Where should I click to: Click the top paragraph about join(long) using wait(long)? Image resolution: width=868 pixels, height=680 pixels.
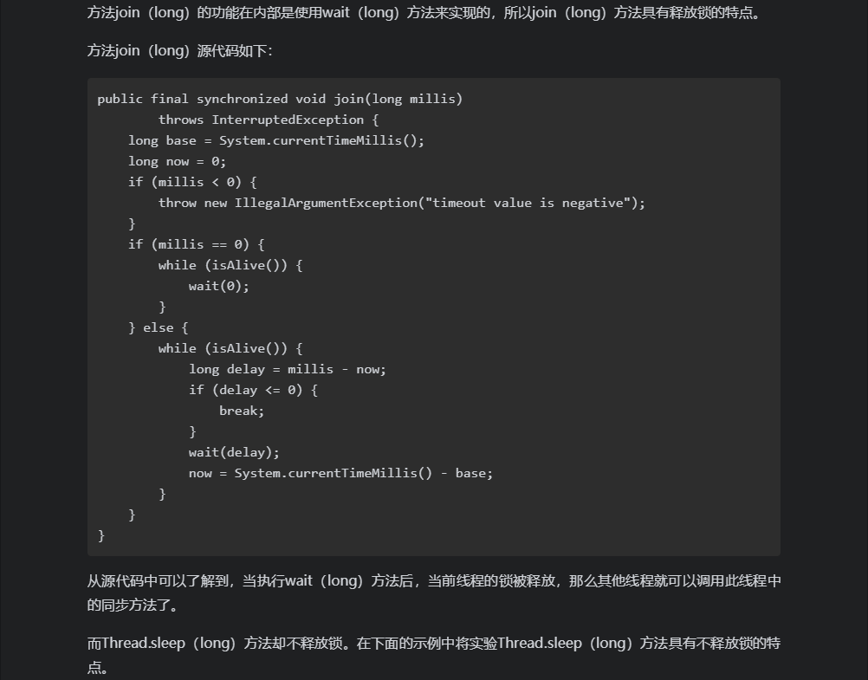[x=425, y=12]
